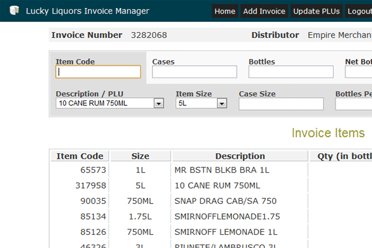
Task: Click the 1L size cell for MR BSTN
Action: click(x=141, y=170)
